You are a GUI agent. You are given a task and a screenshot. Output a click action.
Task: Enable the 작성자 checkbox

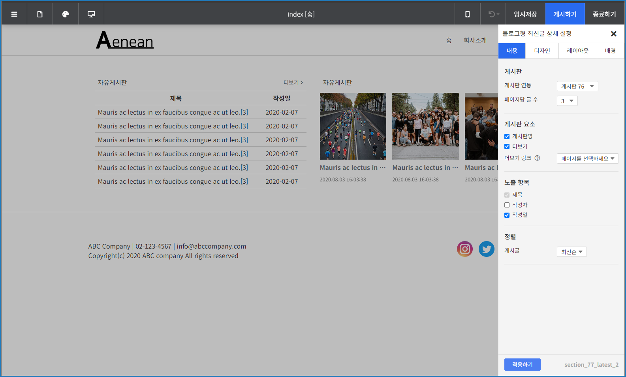pyautogui.click(x=507, y=205)
